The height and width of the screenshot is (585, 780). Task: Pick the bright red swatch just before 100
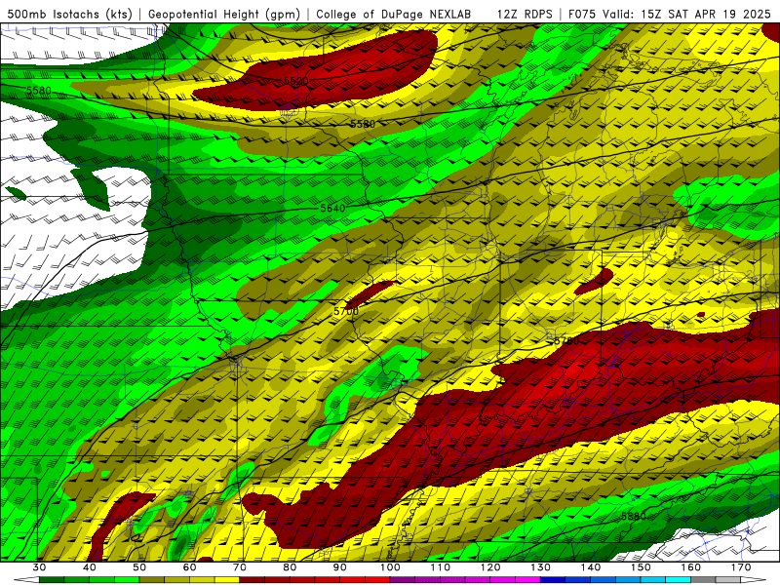pos(377,580)
